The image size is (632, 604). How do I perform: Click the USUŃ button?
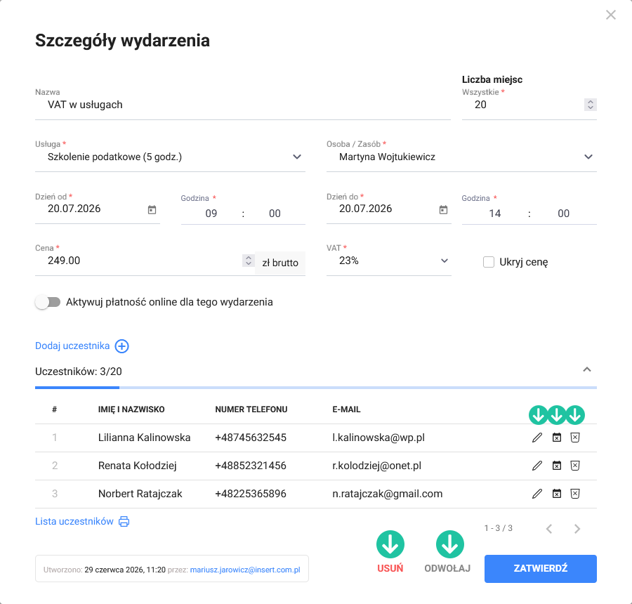390,568
